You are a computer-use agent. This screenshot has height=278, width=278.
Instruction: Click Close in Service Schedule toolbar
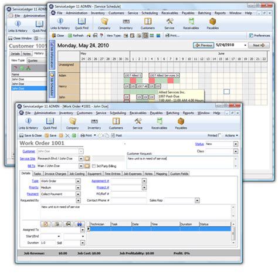[x=58, y=36]
